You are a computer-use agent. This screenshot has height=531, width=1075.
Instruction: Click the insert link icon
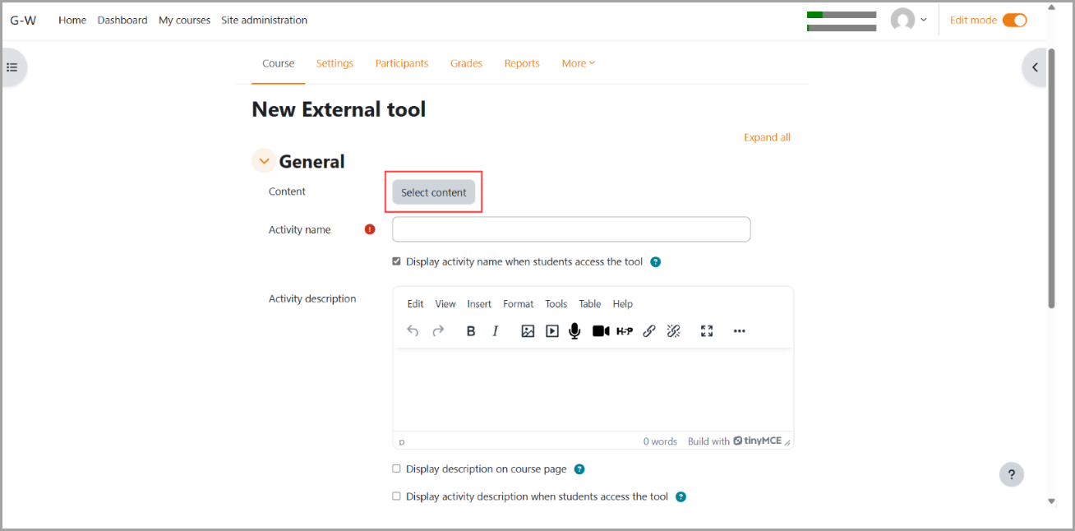coord(649,331)
